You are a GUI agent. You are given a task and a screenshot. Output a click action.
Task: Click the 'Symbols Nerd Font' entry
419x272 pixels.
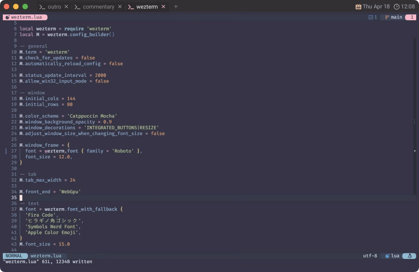[x=52, y=227]
